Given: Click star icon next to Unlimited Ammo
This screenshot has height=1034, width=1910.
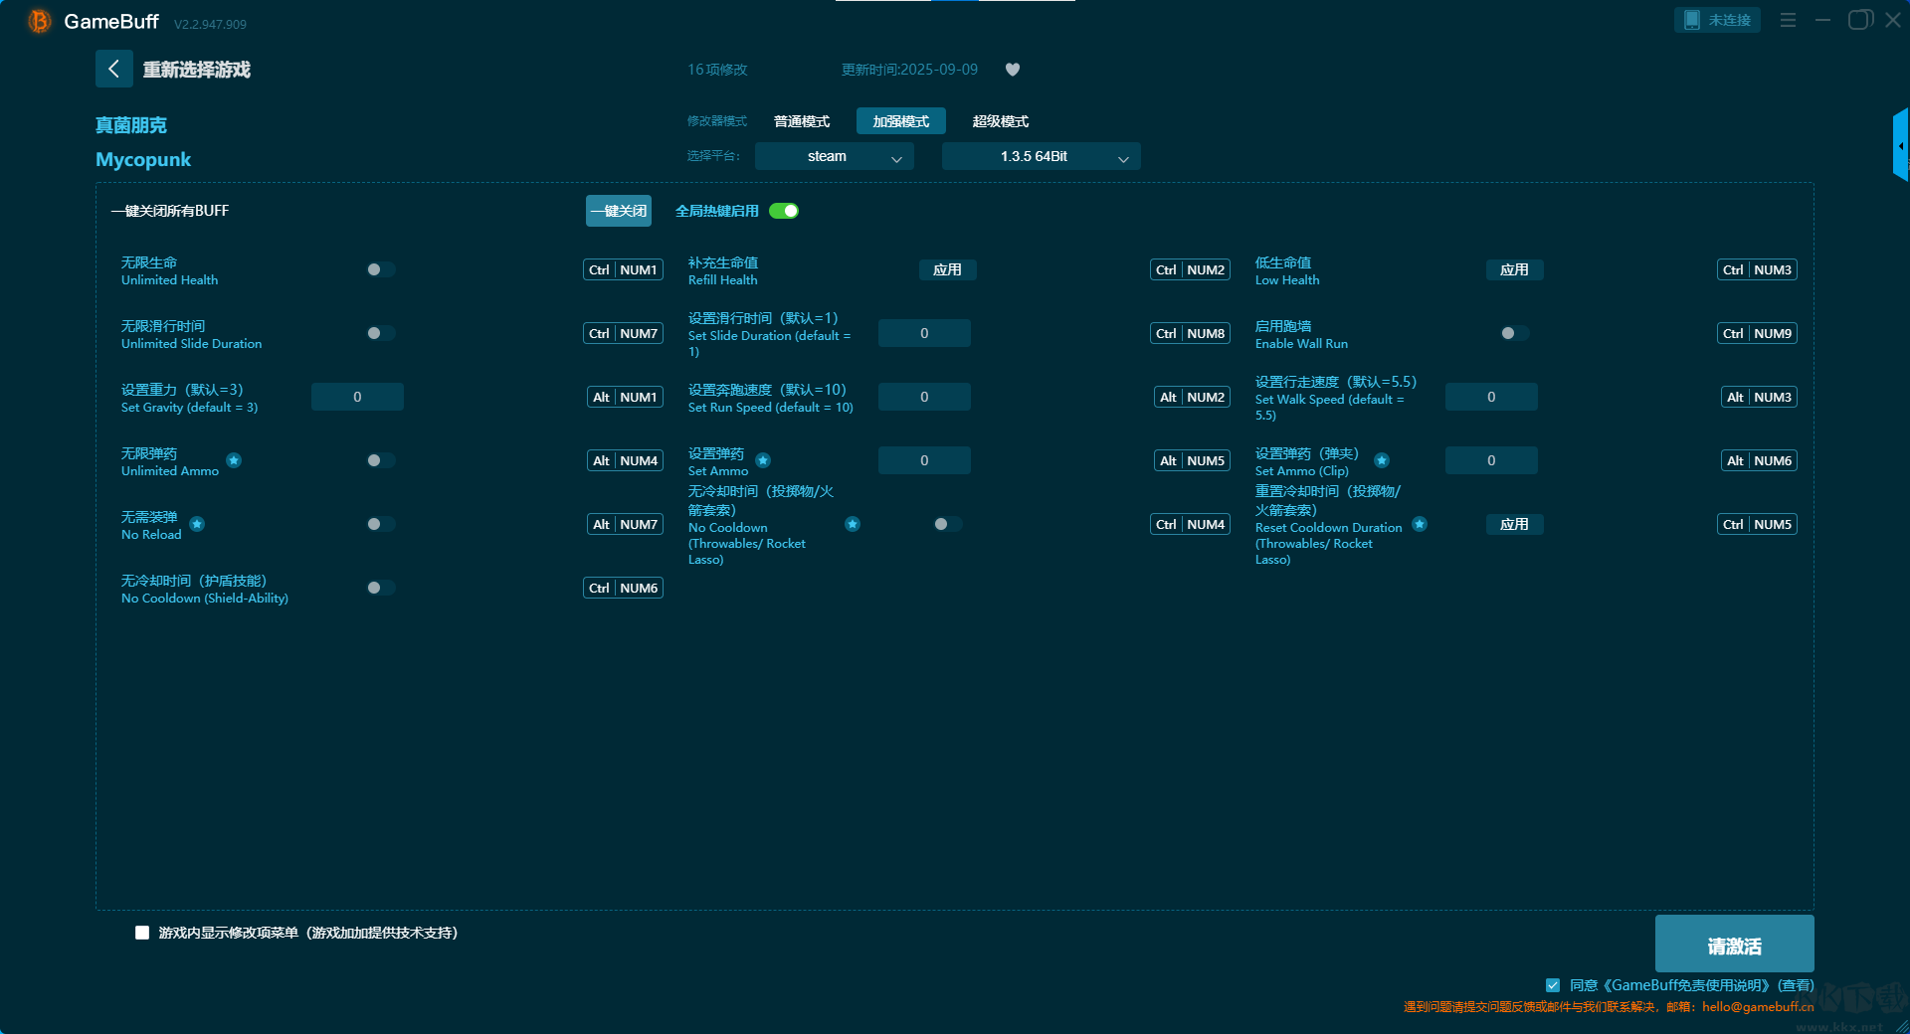Looking at the screenshot, I should 234,460.
